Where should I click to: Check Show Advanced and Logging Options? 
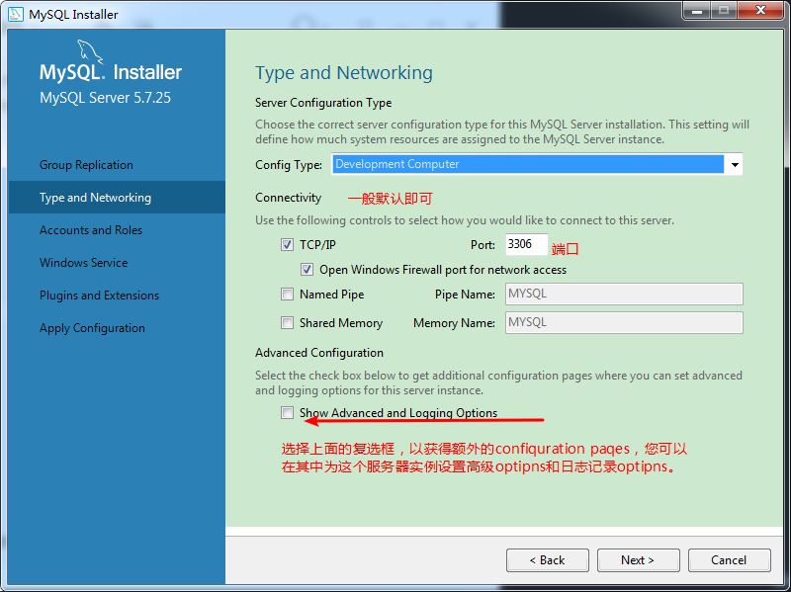tap(288, 413)
